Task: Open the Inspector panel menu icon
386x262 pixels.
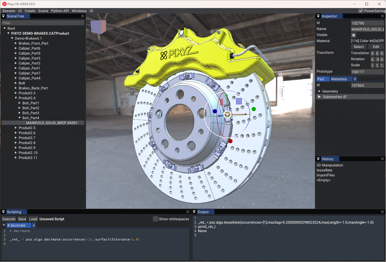Action: coord(318,16)
